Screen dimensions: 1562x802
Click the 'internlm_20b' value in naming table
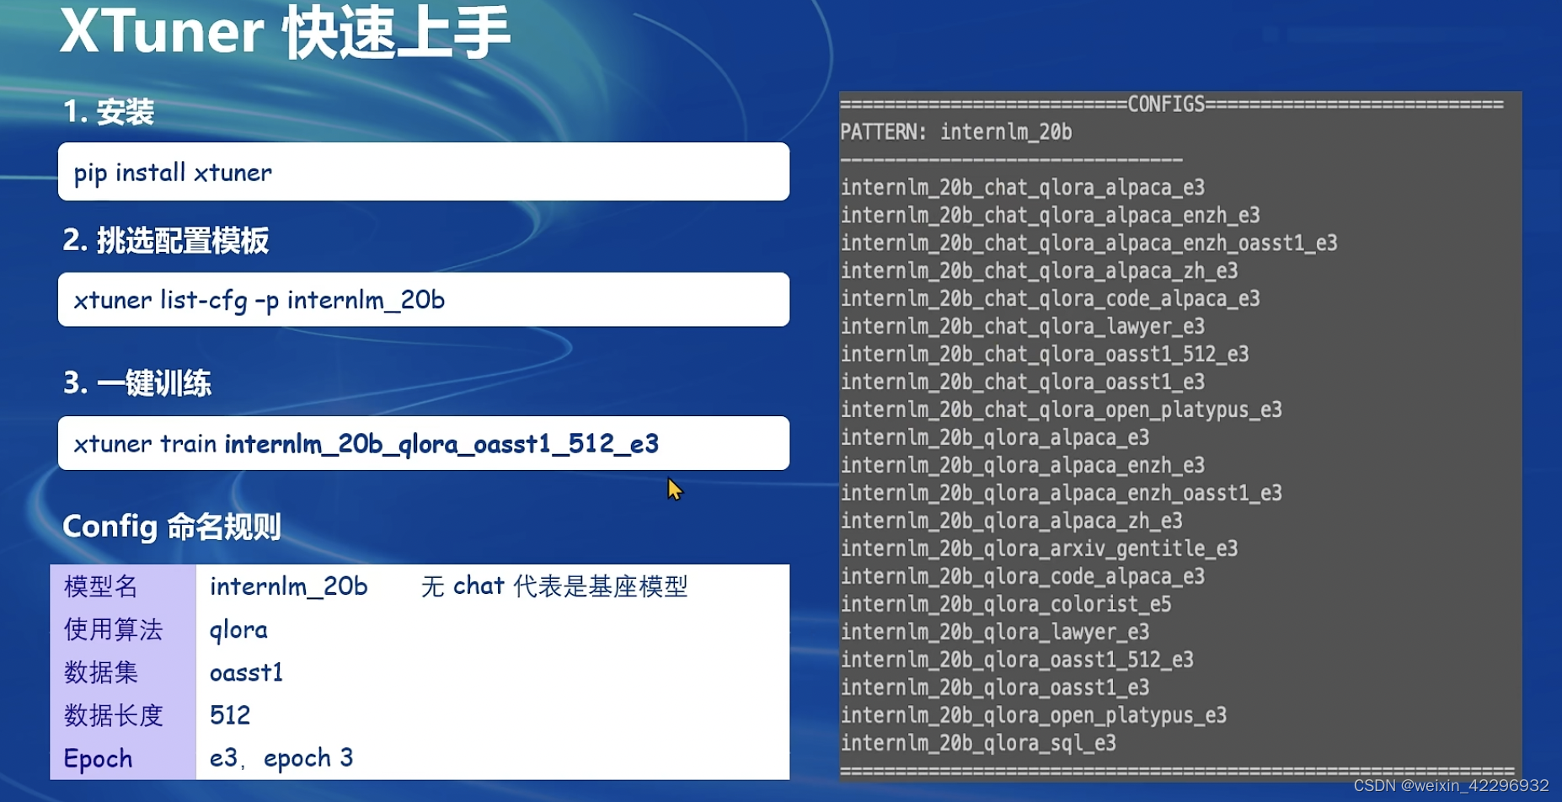point(289,586)
